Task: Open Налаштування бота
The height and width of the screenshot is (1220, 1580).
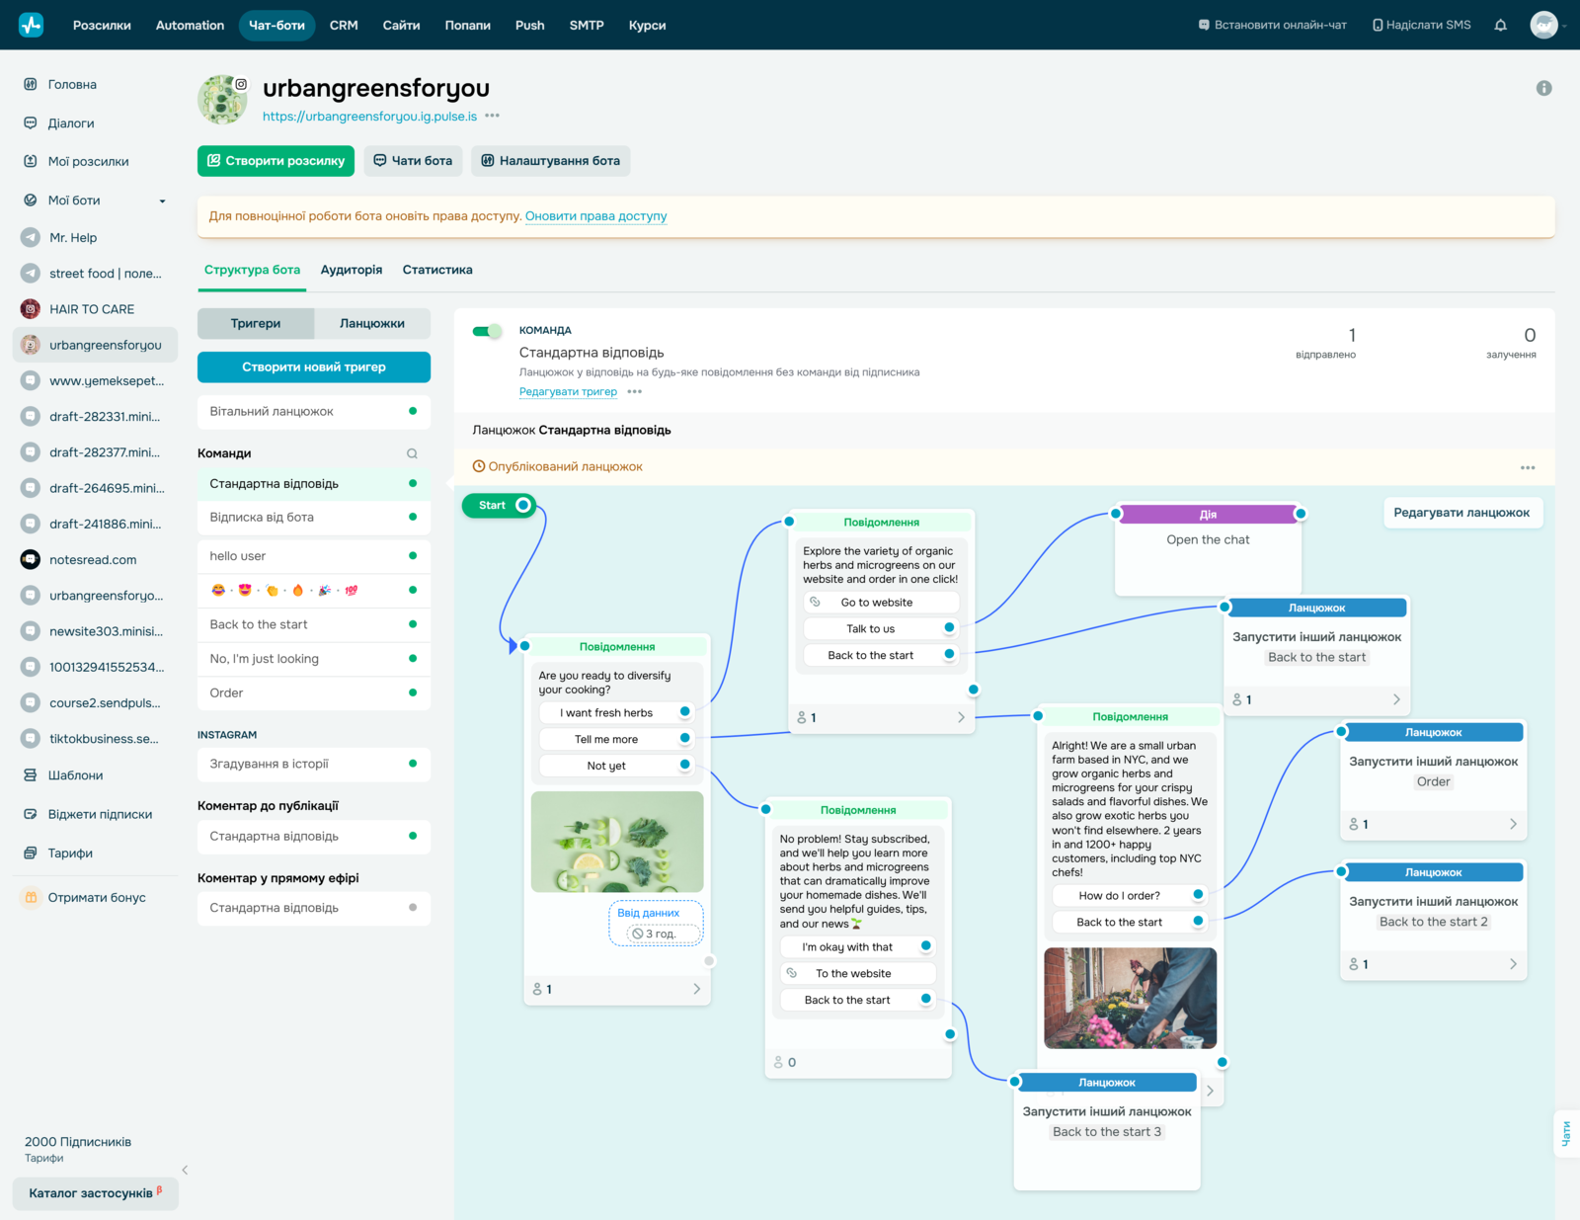Action: 550,161
